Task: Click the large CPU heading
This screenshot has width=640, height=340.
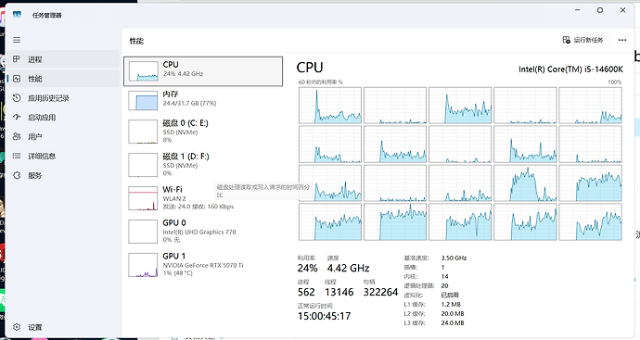Action: (x=310, y=68)
